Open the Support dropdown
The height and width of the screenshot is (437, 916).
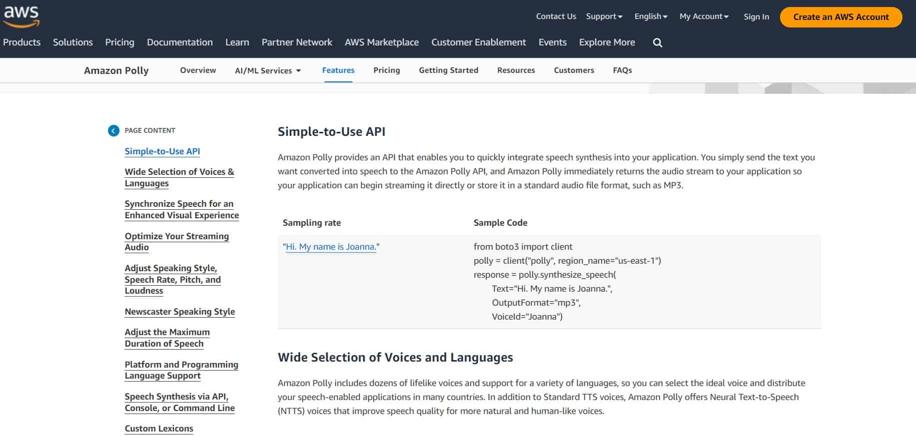pyautogui.click(x=604, y=16)
